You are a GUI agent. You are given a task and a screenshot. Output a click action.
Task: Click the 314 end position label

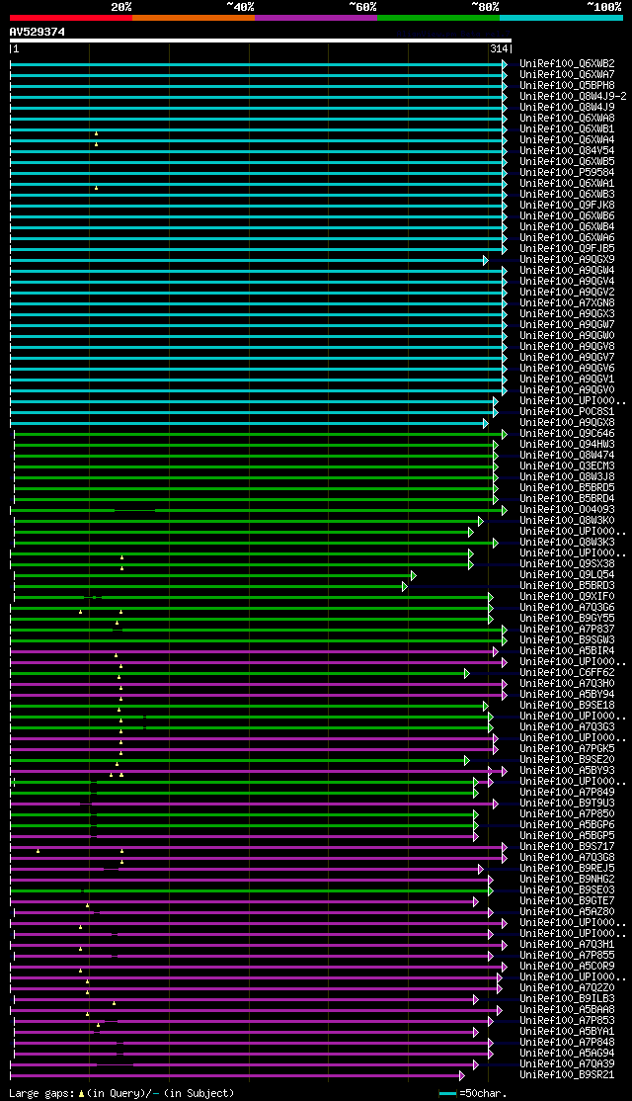point(499,48)
